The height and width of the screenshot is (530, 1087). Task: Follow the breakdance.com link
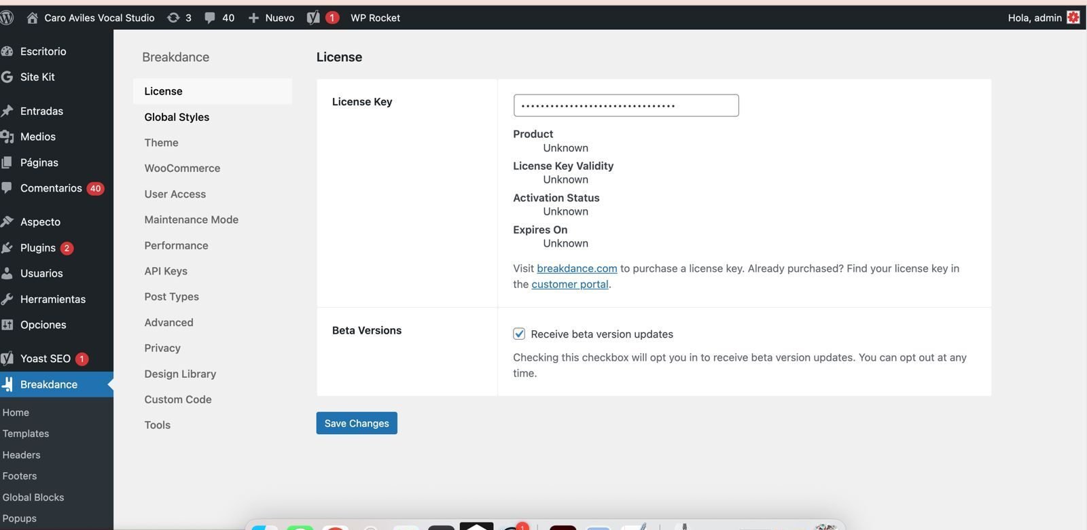tap(577, 268)
